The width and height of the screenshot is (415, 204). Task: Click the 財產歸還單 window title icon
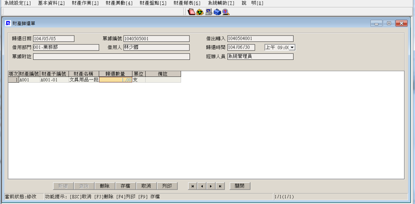pos(8,23)
